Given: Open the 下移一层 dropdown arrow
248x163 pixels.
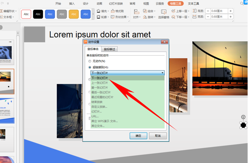Looking at the screenshot, I should click(188, 17).
